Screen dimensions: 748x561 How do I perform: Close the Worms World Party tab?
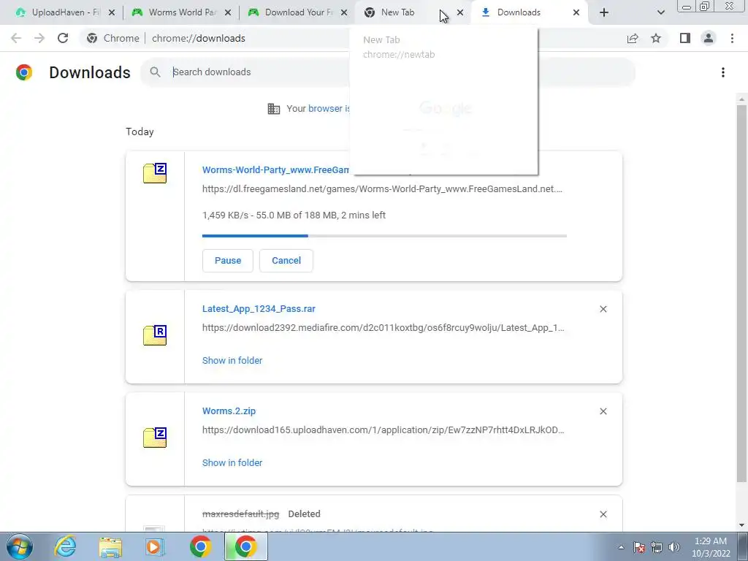click(228, 13)
